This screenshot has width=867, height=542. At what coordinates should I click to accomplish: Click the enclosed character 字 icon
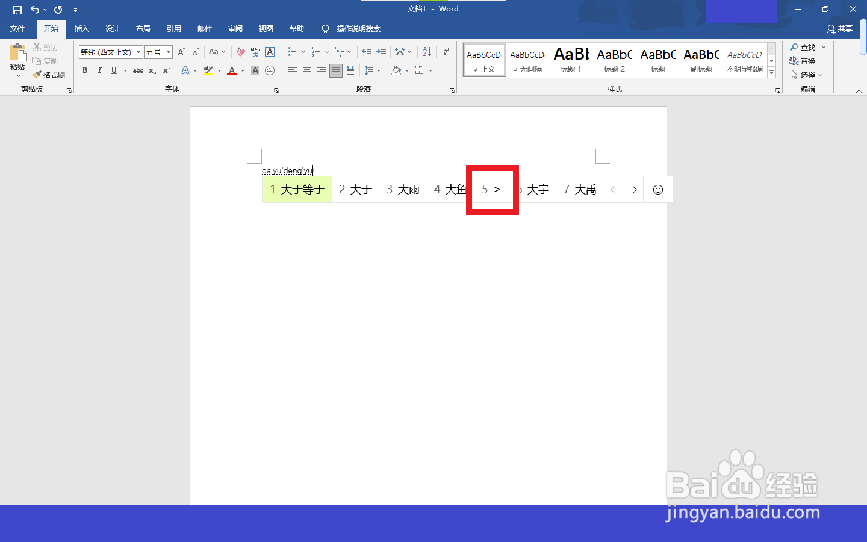270,70
